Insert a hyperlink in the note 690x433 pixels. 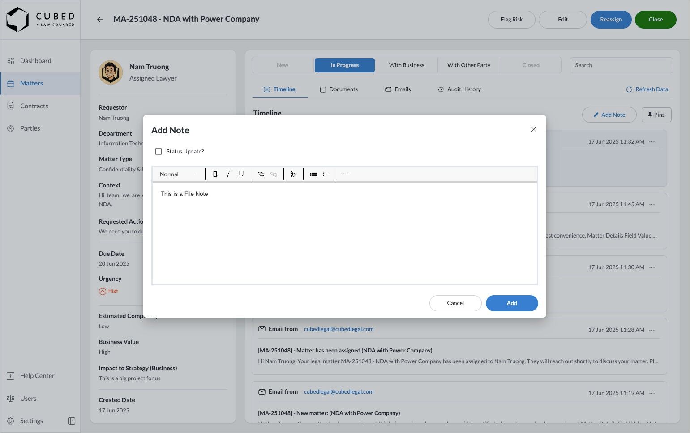[261, 174]
